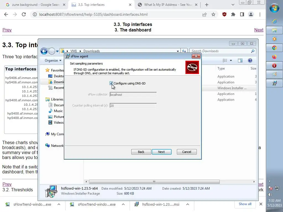Click Explorer forward navigation arrow

tap(52, 51)
